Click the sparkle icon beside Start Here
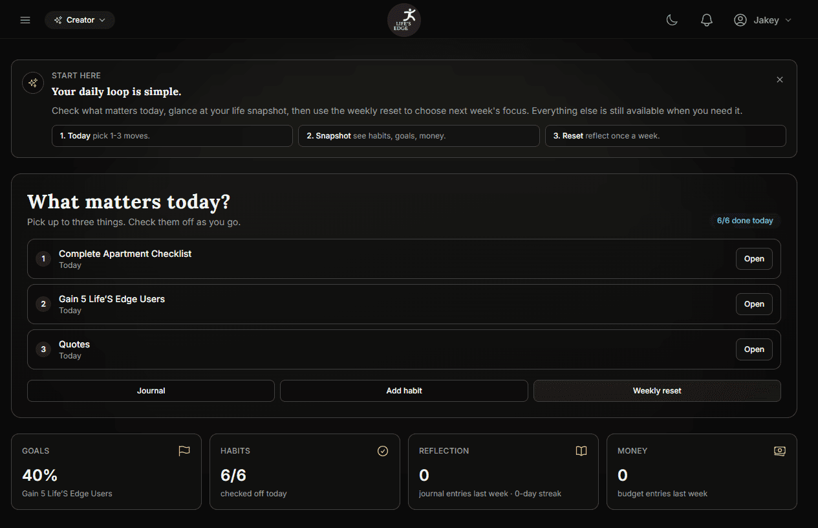The height and width of the screenshot is (528, 818). pos(33,83)
